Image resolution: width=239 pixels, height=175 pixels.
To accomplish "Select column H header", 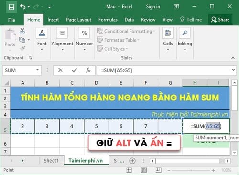I will coord(195,83).
